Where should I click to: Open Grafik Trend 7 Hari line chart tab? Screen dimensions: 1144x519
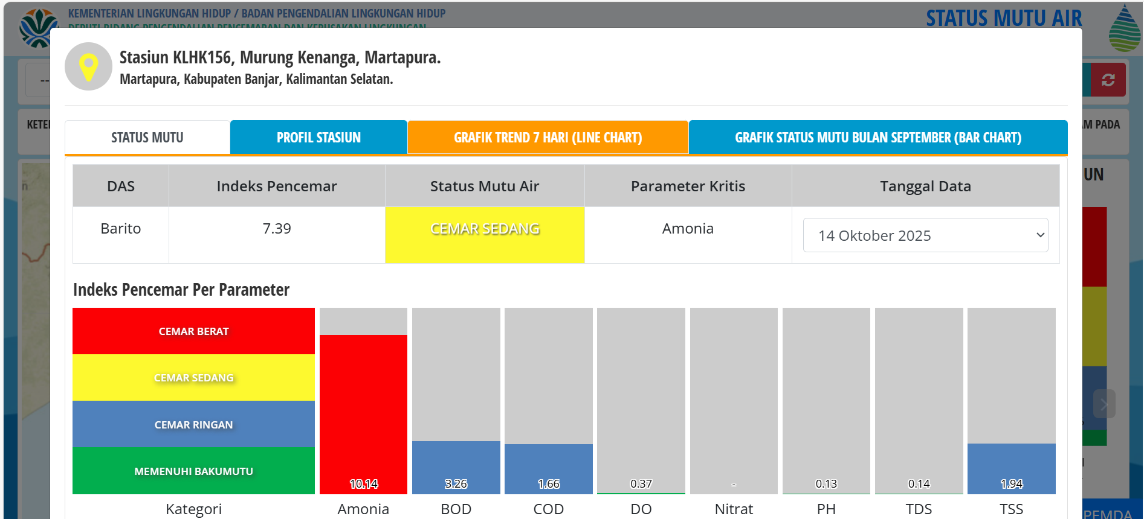(x=548, y=138)
